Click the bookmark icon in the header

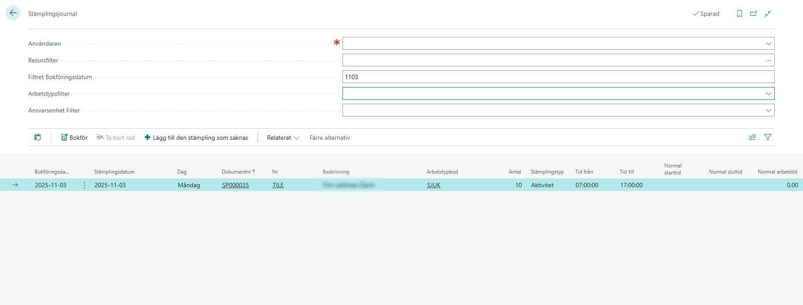pos(740,14)
